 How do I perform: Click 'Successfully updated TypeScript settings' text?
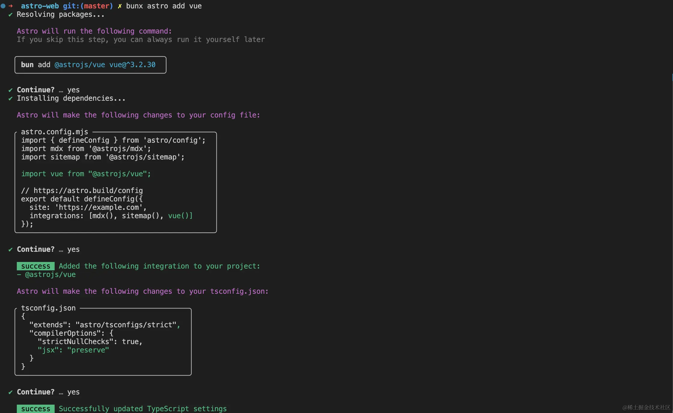143,409
